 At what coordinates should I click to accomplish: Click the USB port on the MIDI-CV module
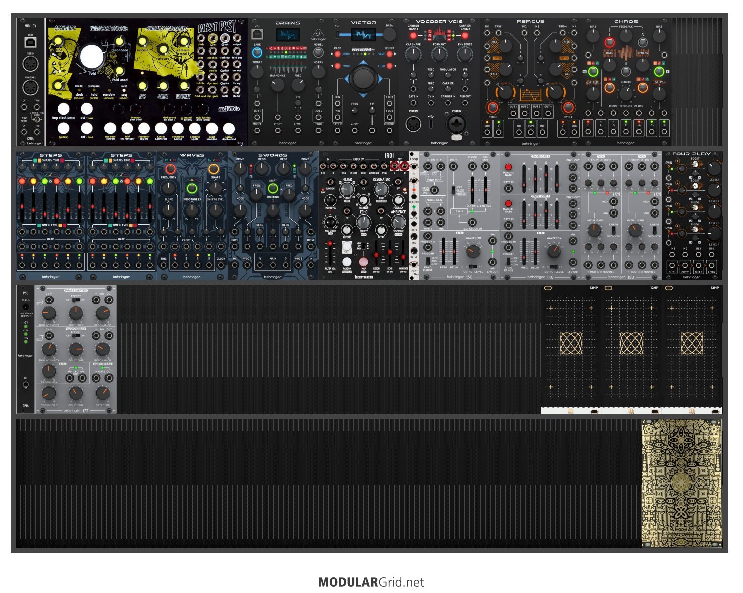pyautogui.click(x=30, y=43)
